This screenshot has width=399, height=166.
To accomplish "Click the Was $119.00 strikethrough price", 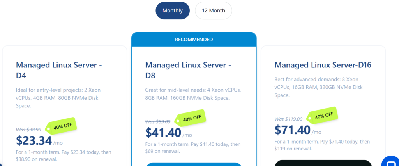I will [289, 119].
